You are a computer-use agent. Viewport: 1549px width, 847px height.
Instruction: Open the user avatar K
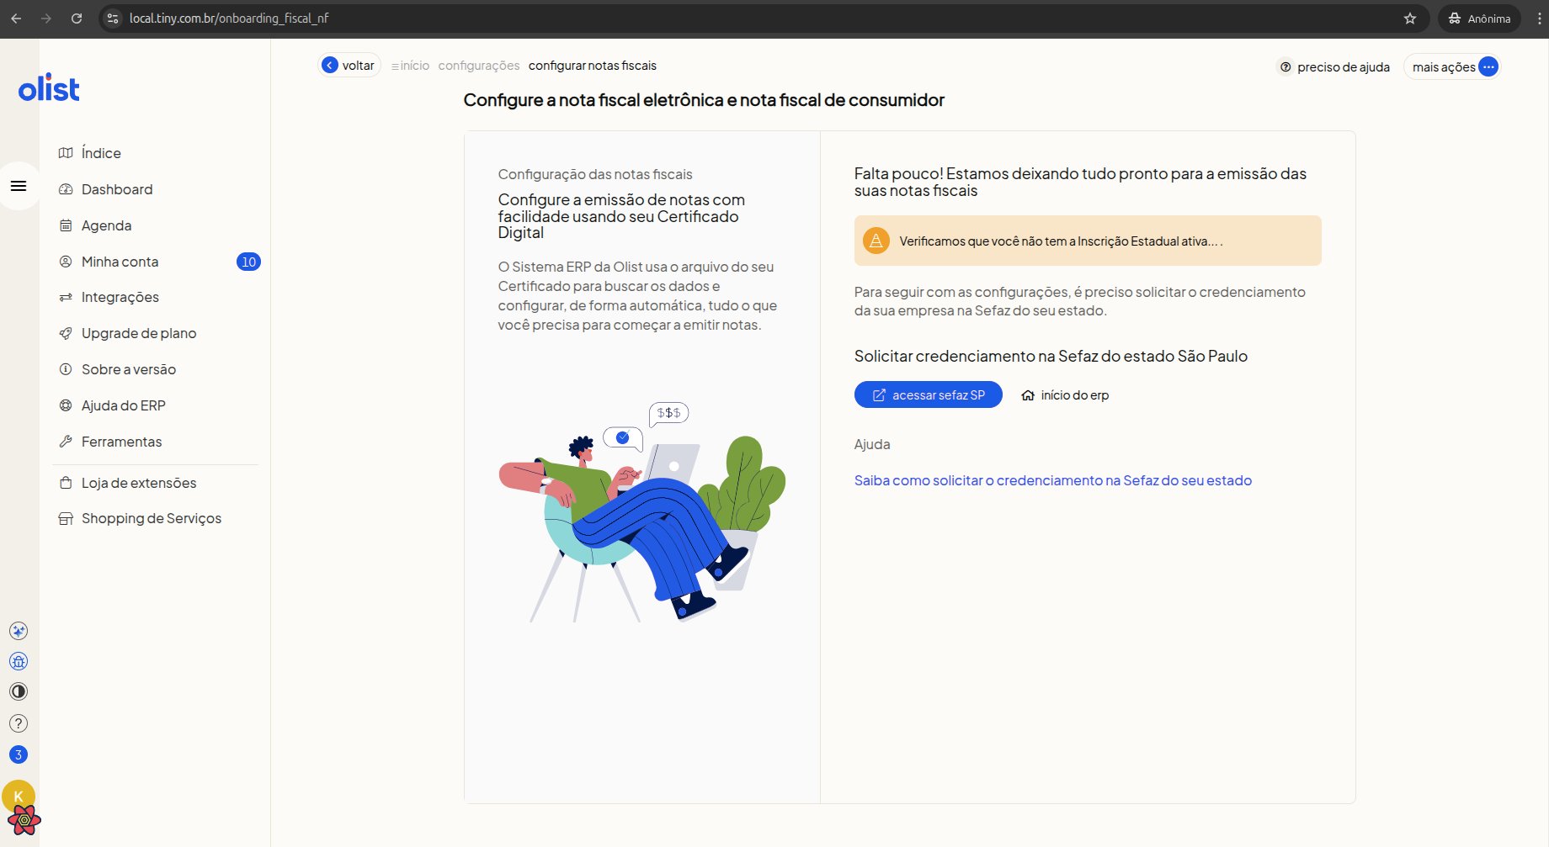point(19,796)
